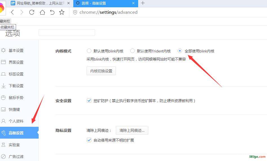Uncheck 自动停用来源不明的扩展 checkbox
This screenshot has height=161, width=267.
tap(89, 140)
